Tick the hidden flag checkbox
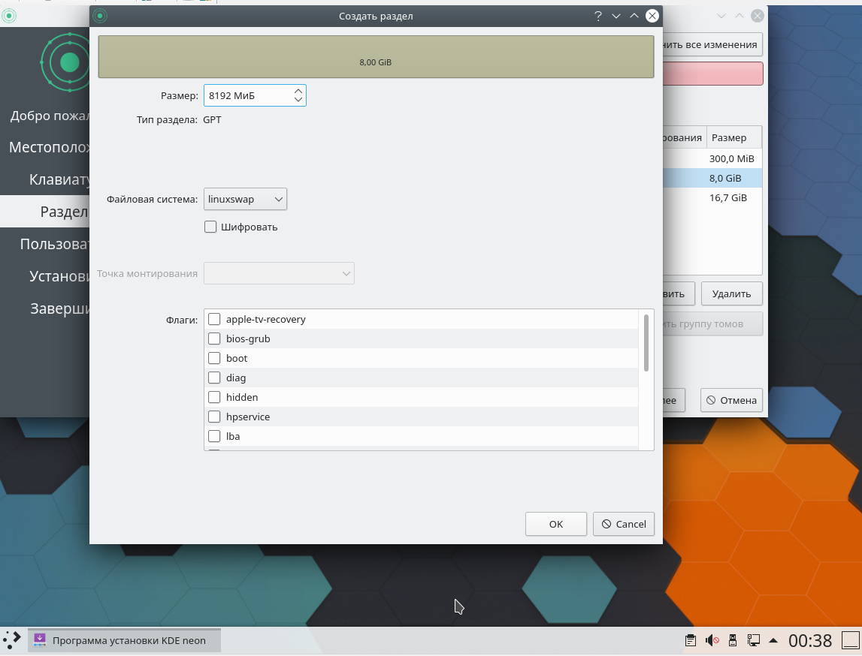The image size is (862, 656). (214, 397)
